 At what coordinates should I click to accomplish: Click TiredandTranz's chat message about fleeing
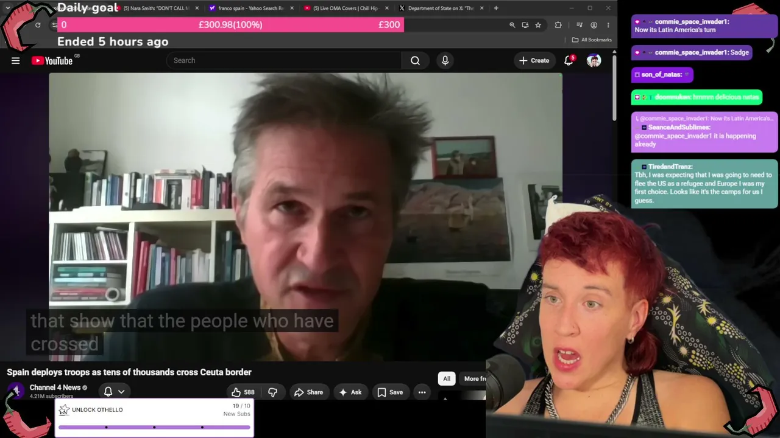[704, 184]
